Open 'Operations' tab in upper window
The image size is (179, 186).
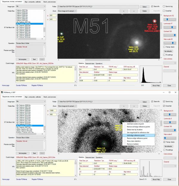tap(99, 63)
